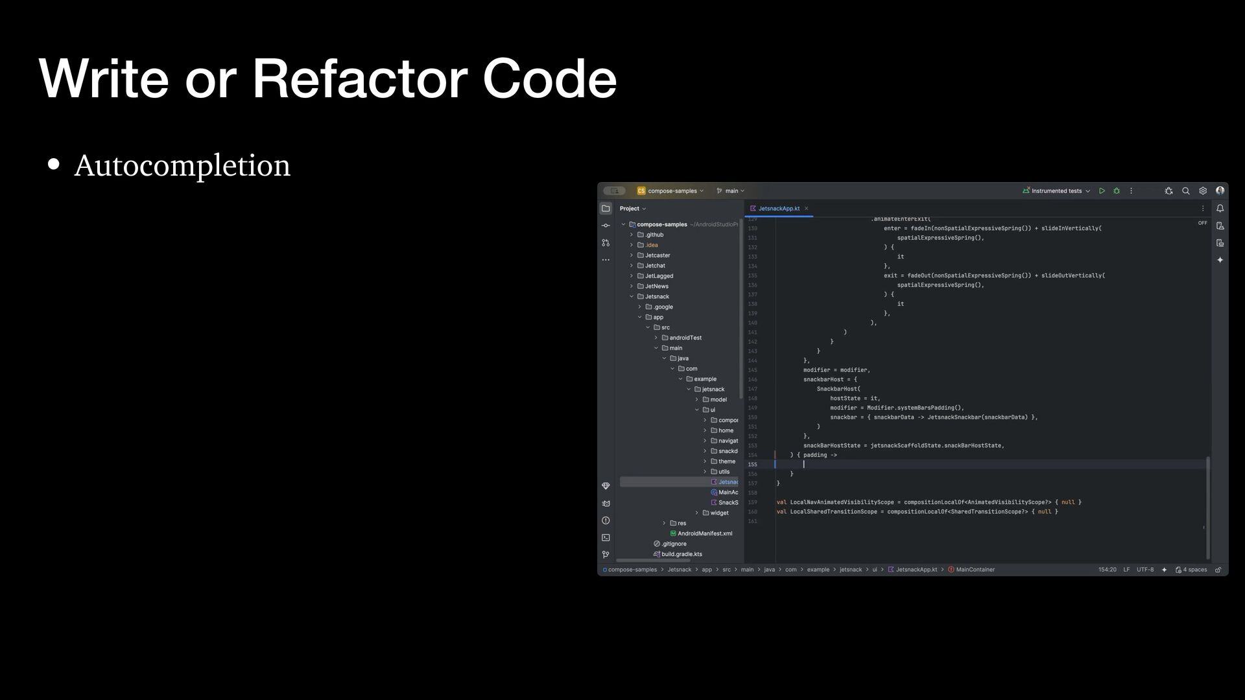Toggle the Project tool window folder icon
The width and height of the screenshot is (1245, 700).
tap(606, 209)
